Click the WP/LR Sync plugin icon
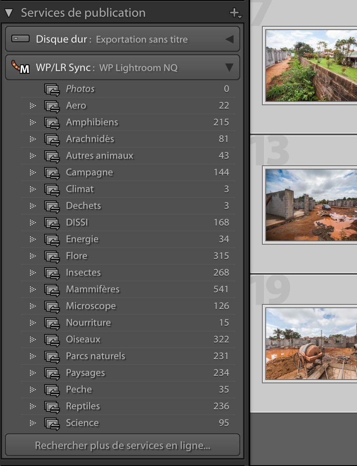The image size is (357, 466). 20,67
